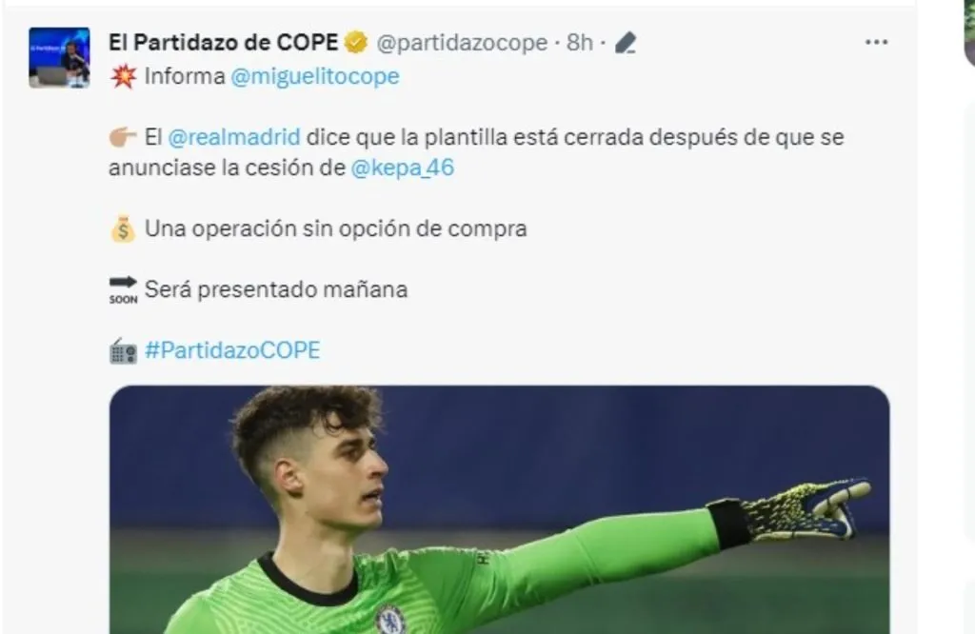Click the gold verified badge
975x634 pixels.
[356, 43]
